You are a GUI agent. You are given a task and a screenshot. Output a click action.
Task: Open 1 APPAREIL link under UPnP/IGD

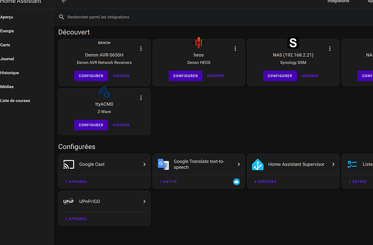coord(76,219)
